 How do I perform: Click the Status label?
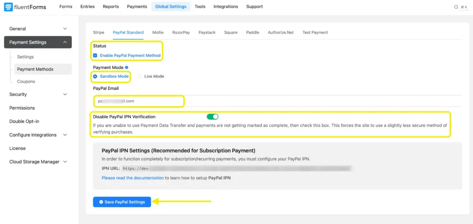point(100,46)
